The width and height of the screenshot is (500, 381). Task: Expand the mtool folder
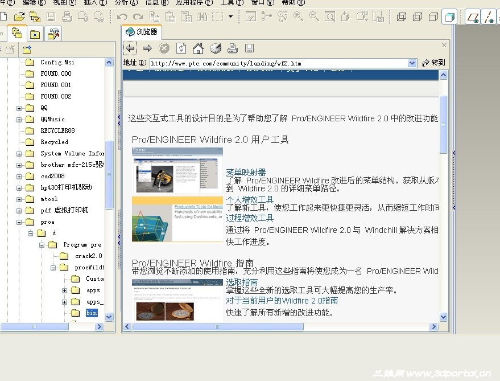tap(19, 199)
